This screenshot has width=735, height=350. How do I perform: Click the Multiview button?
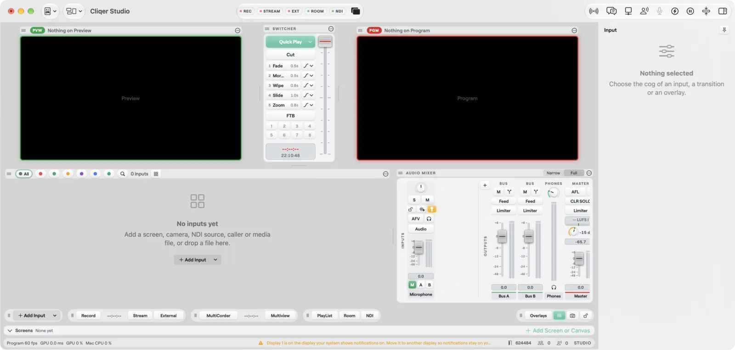(280, 316)
